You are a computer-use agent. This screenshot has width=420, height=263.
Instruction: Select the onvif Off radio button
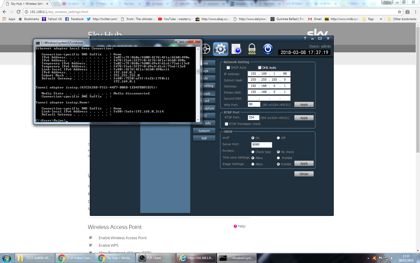(x=278, y=138)
